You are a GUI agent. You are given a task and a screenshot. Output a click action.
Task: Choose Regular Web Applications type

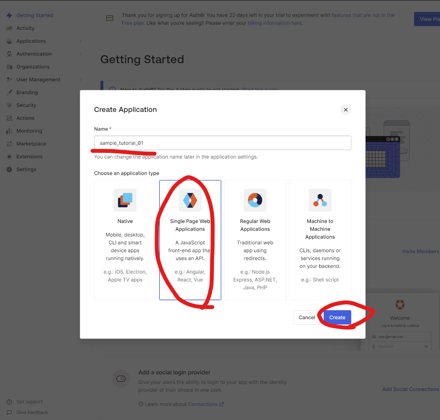(255, 240)
